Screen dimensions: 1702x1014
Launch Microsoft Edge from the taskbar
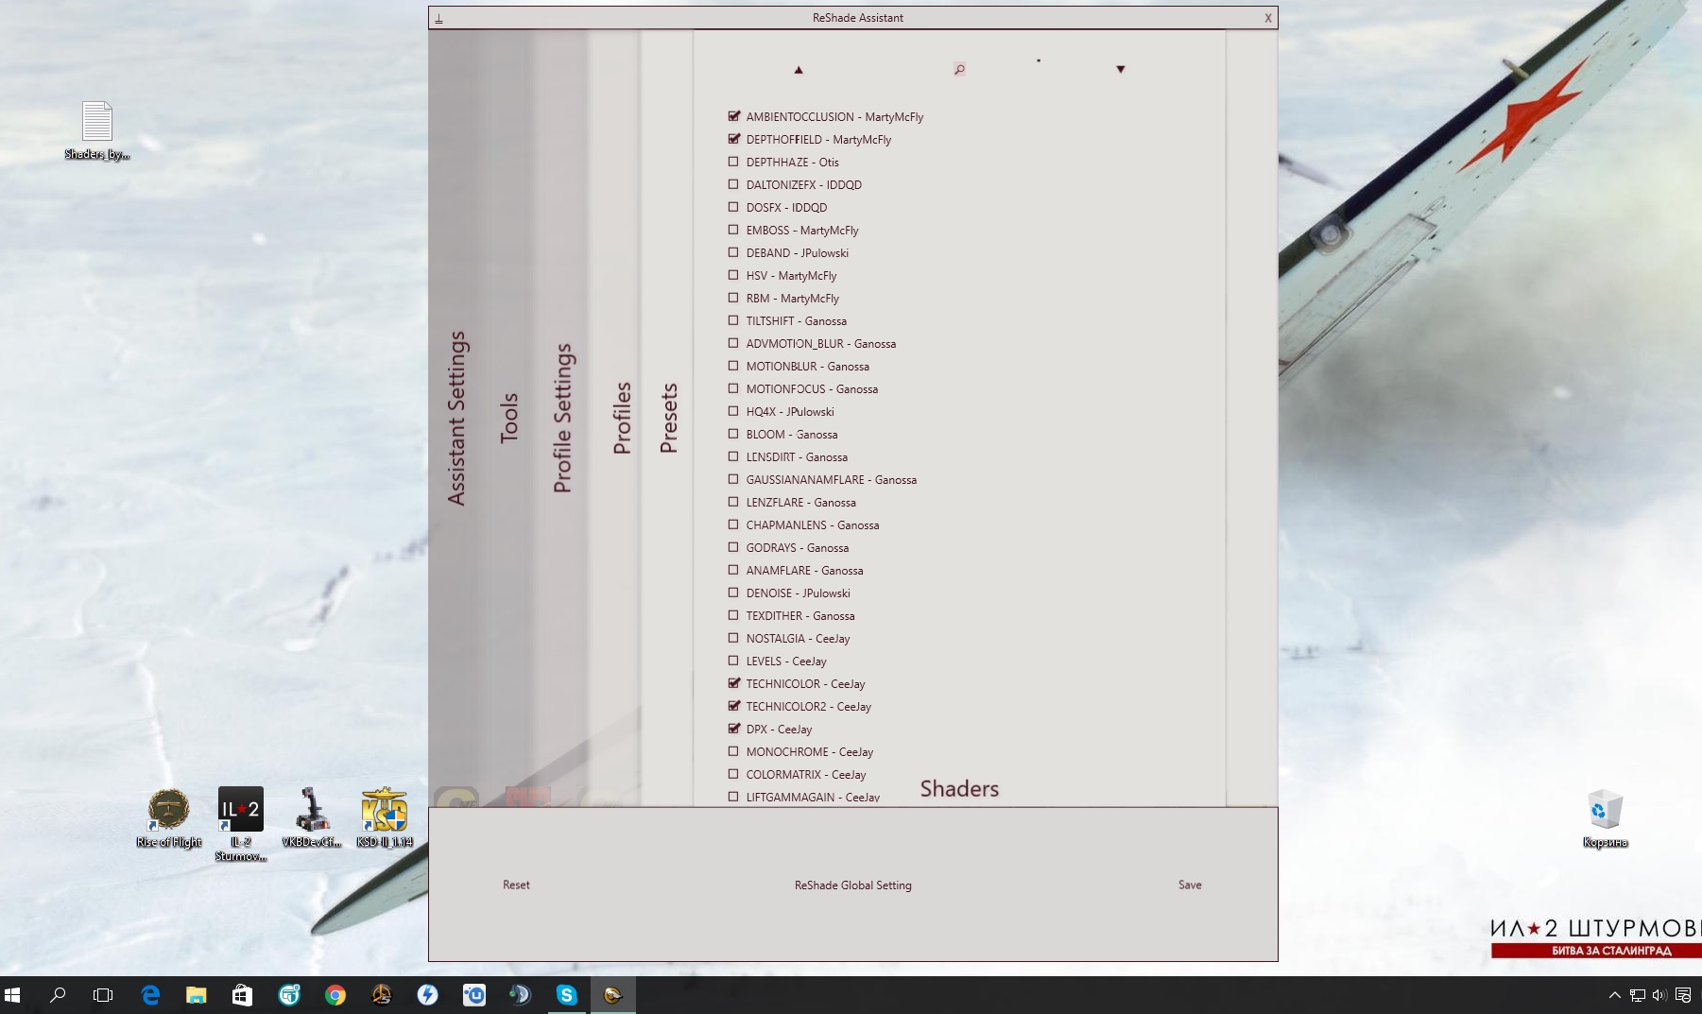(x=150, y=995)
